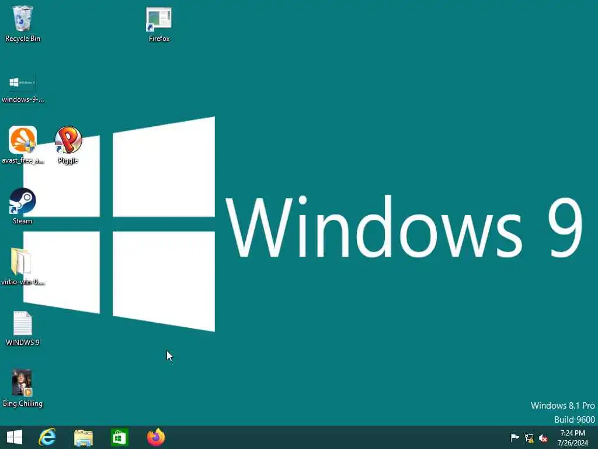Open the clock showing 7:24 PM
598x449 pixels.
pyautogui.click(x=572, y=437)
